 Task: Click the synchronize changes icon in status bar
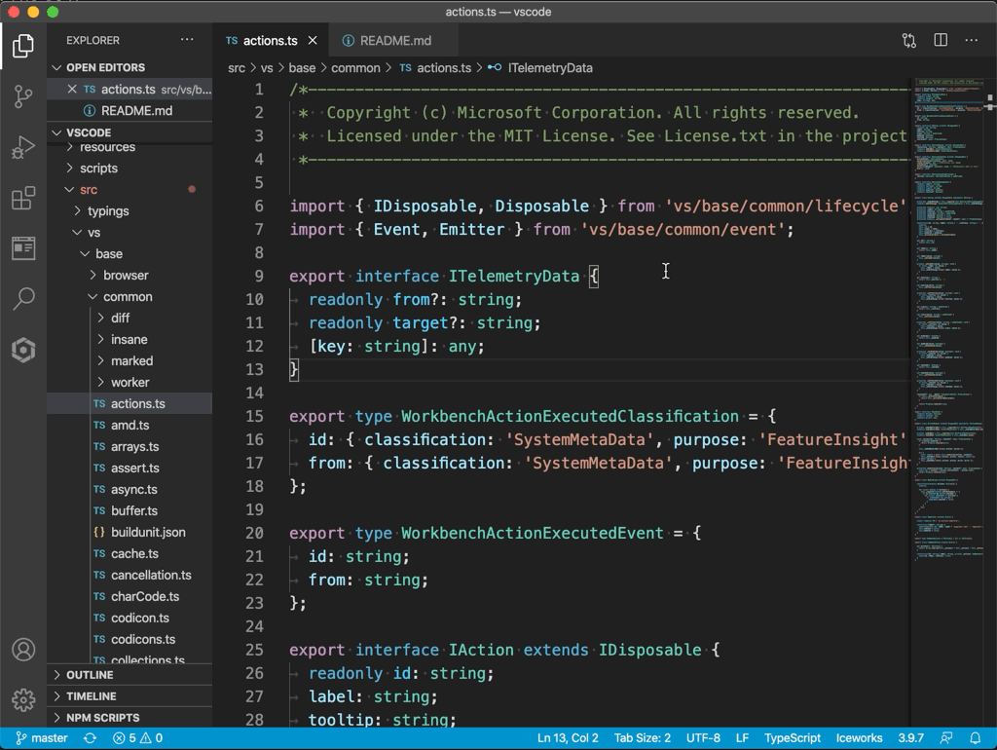(91, 738)
